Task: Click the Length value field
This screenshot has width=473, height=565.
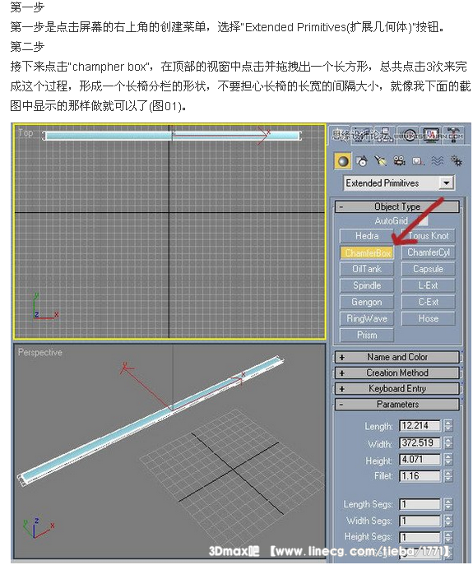Action: [420, 426]
